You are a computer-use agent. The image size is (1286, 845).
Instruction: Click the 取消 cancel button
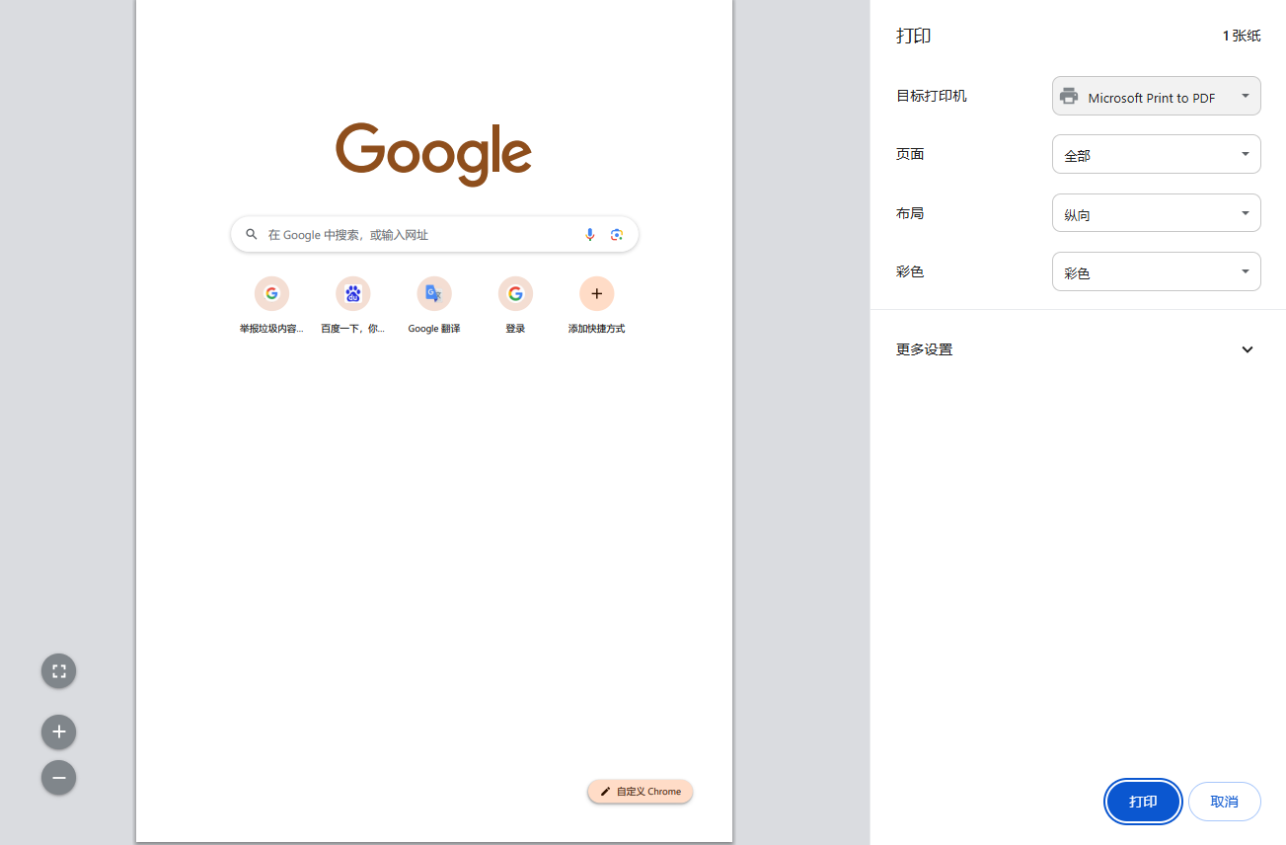(1225, 802)
